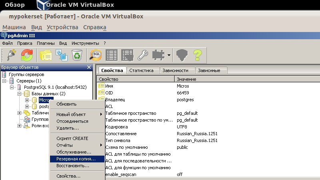Select the PostgreSQL 9.1 server tree item

pos(55,87)
